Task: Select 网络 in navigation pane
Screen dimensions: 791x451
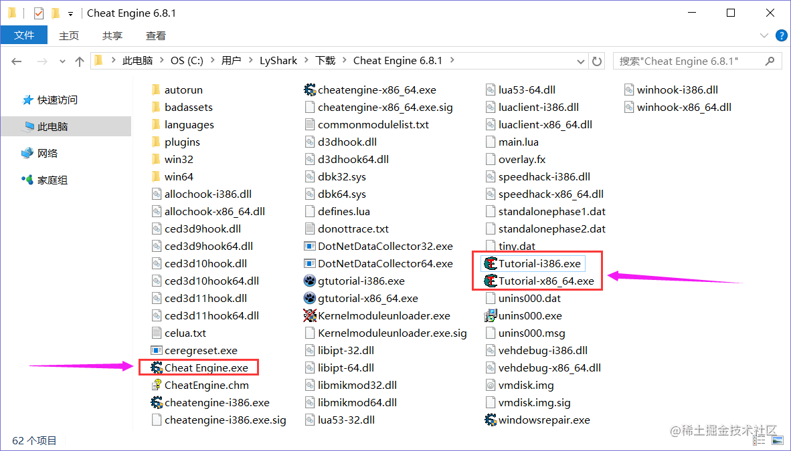Action: (x=47, y=153)
